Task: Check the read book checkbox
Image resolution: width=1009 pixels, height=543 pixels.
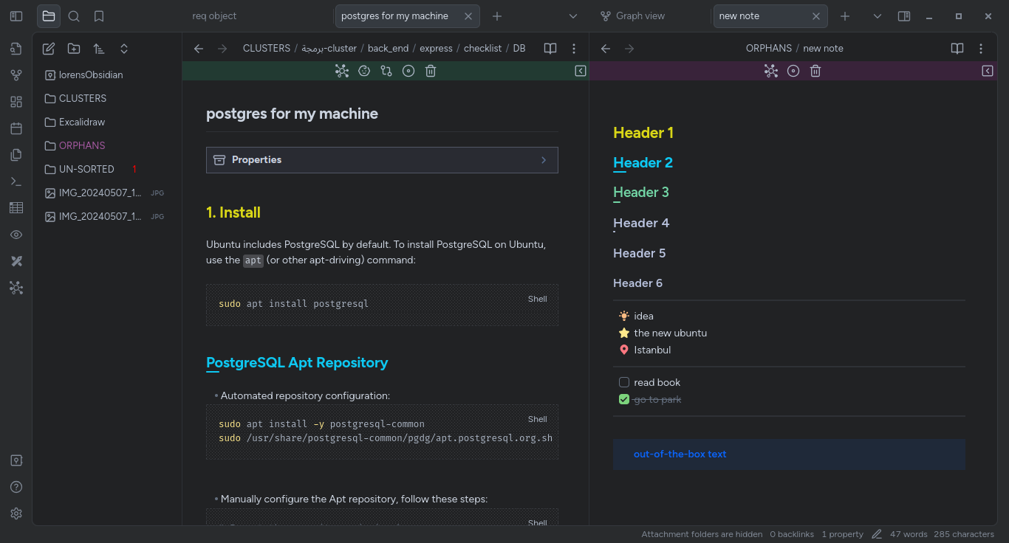Action: click(624, 382)
